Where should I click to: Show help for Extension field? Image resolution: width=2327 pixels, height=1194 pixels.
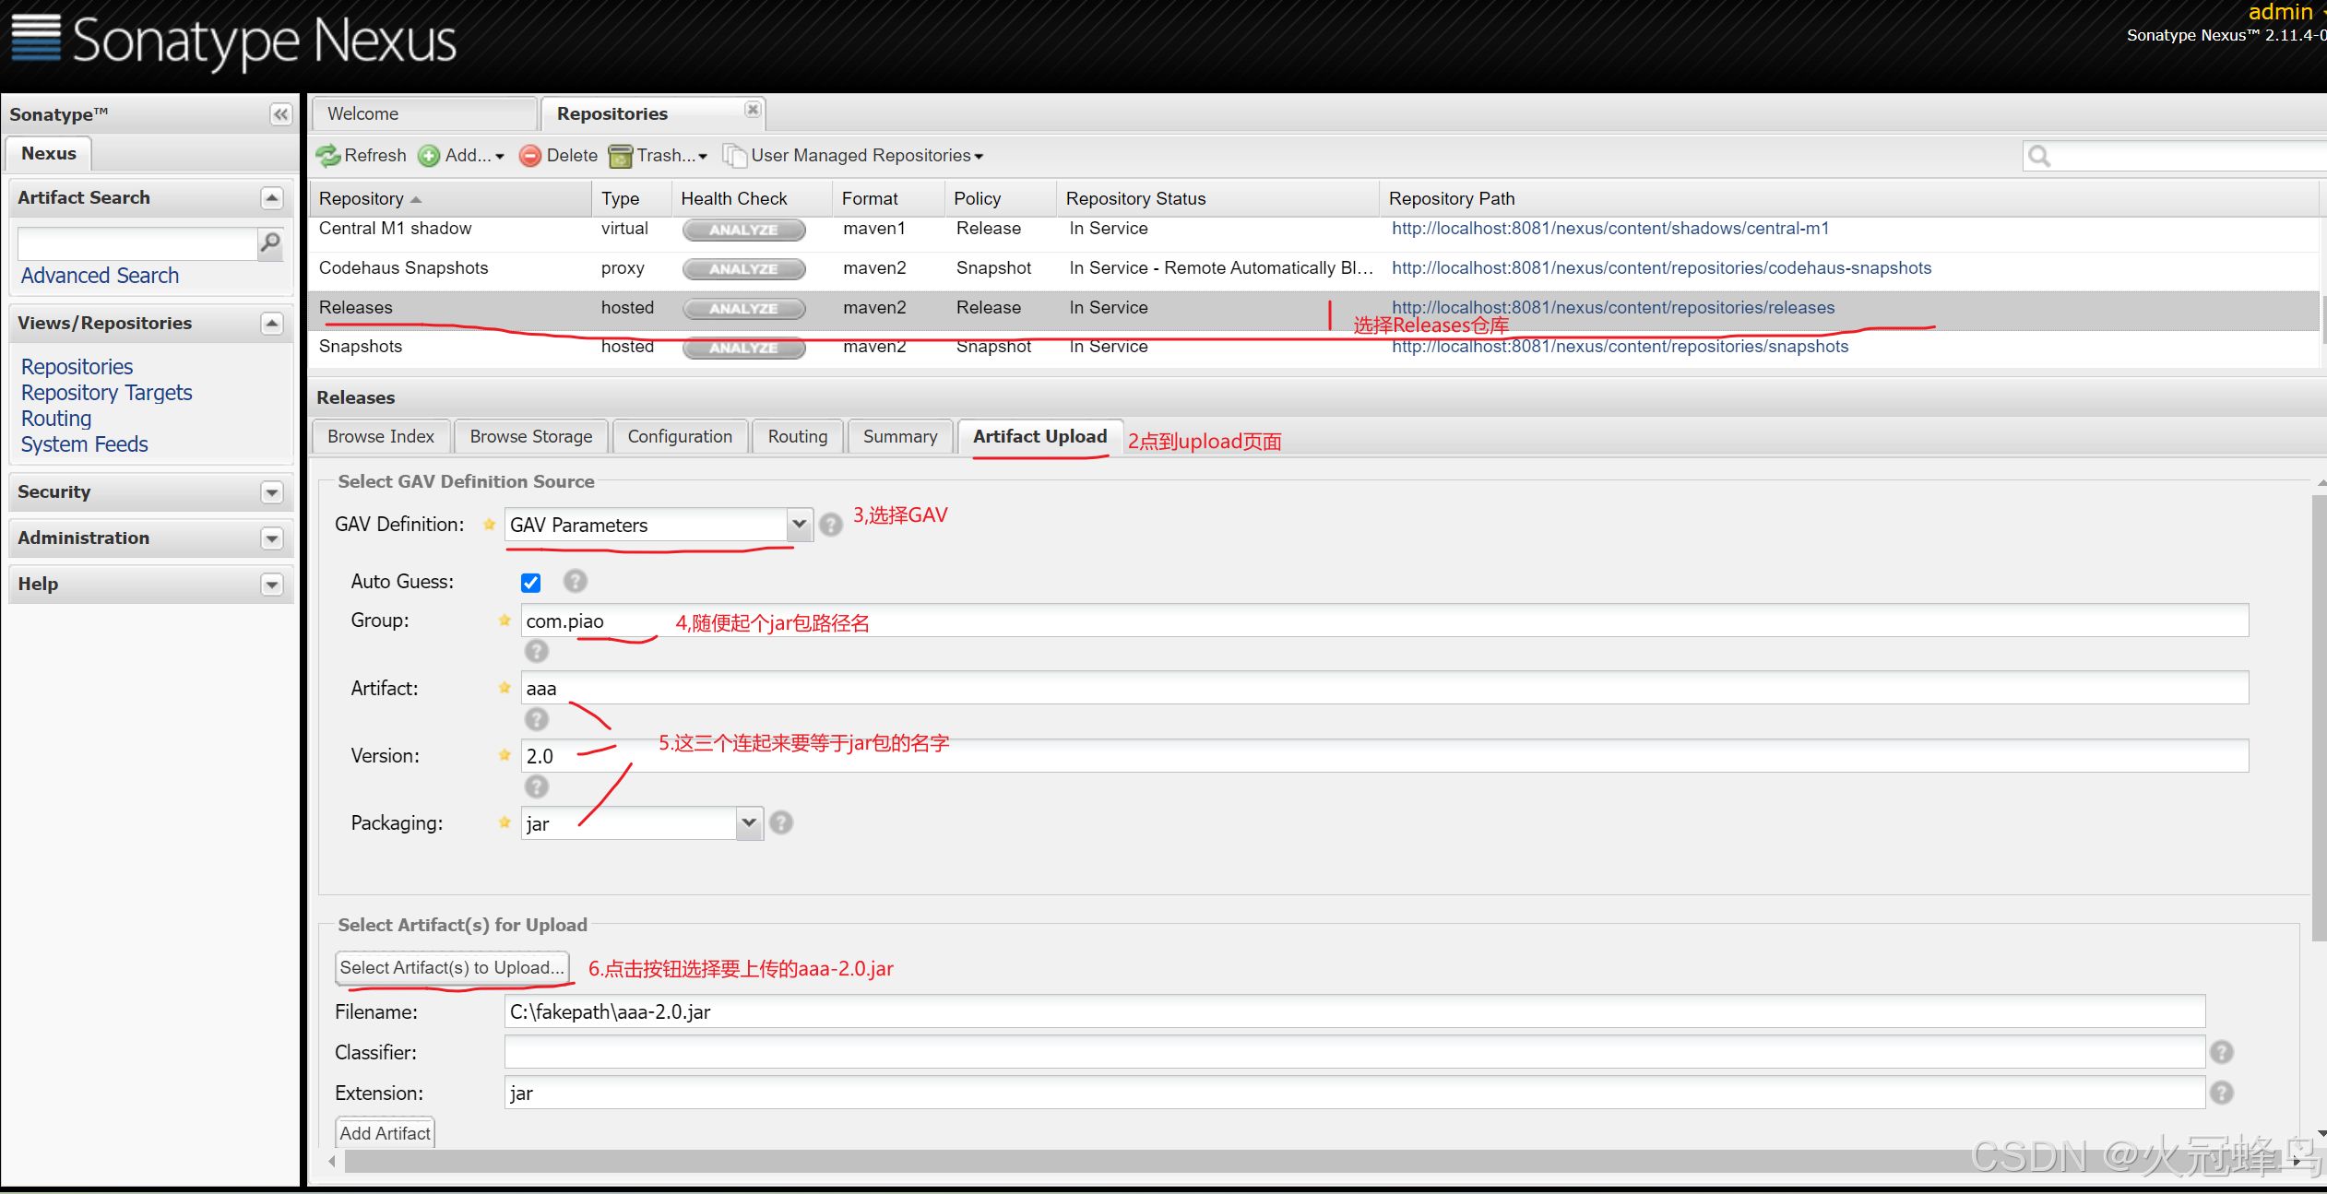pyautogui.click(x=2222, y=1093)
